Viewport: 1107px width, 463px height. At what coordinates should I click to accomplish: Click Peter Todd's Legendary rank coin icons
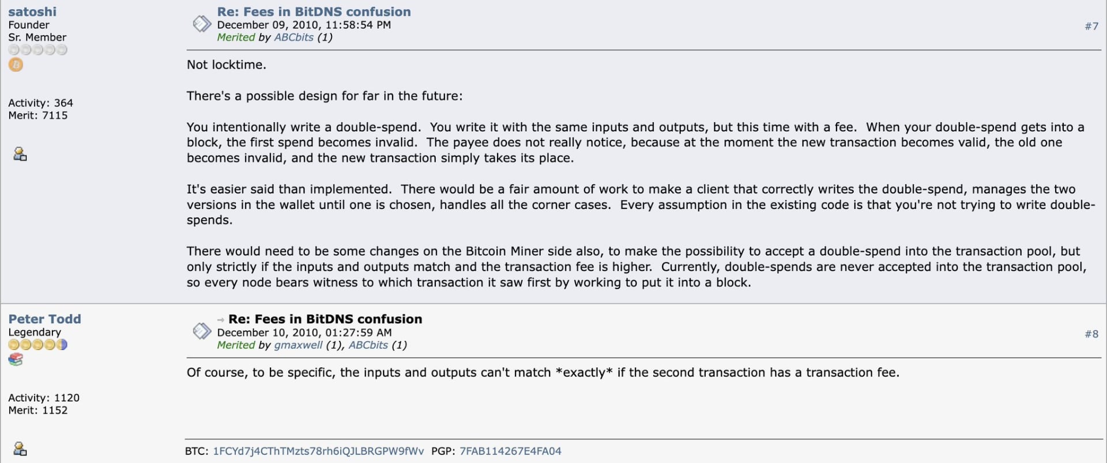[37, 345]
